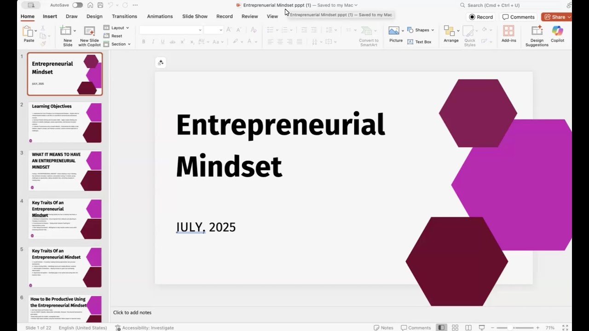Click the Home icon in title bar

pos(90,5)
